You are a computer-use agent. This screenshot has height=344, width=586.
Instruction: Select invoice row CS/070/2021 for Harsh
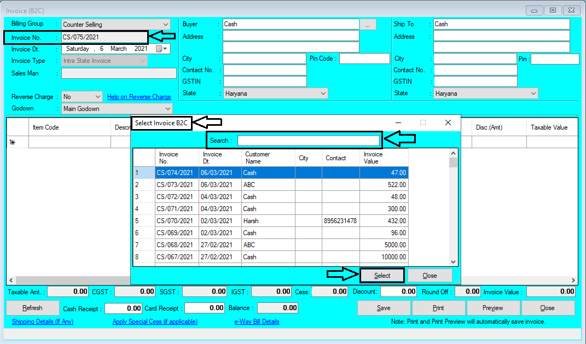(x=246, y=221)
